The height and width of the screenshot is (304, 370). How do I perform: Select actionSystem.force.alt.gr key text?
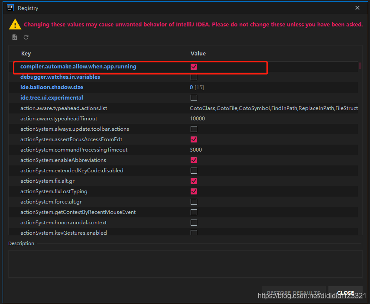tap(51, 202)
